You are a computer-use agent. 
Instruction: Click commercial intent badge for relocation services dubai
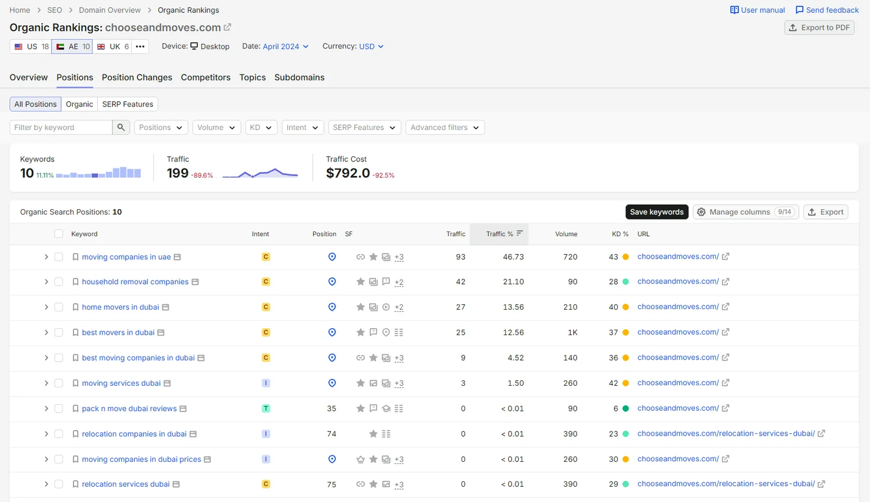(x=266, y=484)
